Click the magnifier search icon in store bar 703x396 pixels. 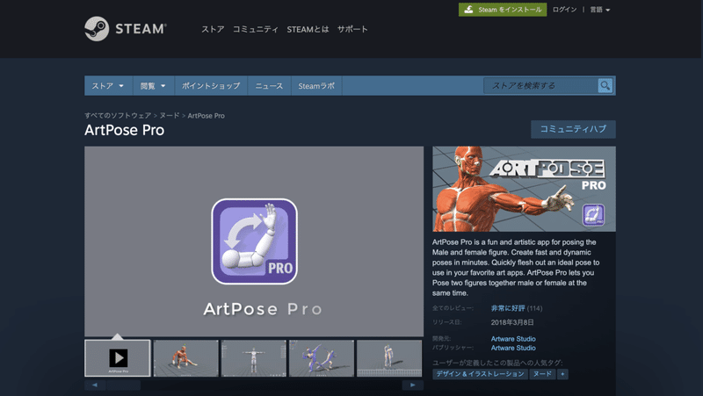coord(605,85)
